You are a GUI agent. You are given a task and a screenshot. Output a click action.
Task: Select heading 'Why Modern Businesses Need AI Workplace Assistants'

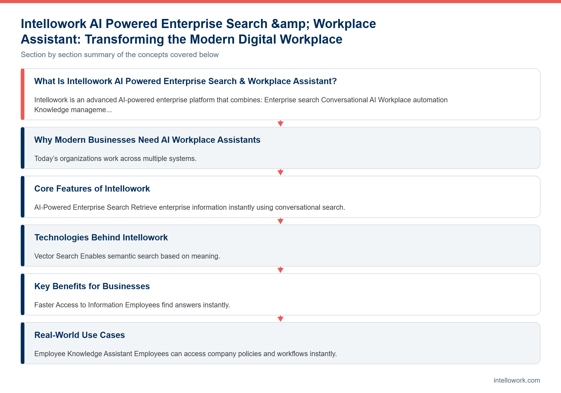click(147, 140)
